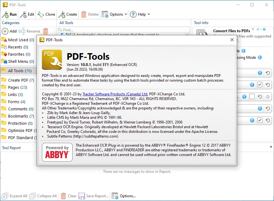Open report Options... button
Image resolution: width=274 pixels, height=201 pixels.
coord(124,196)
